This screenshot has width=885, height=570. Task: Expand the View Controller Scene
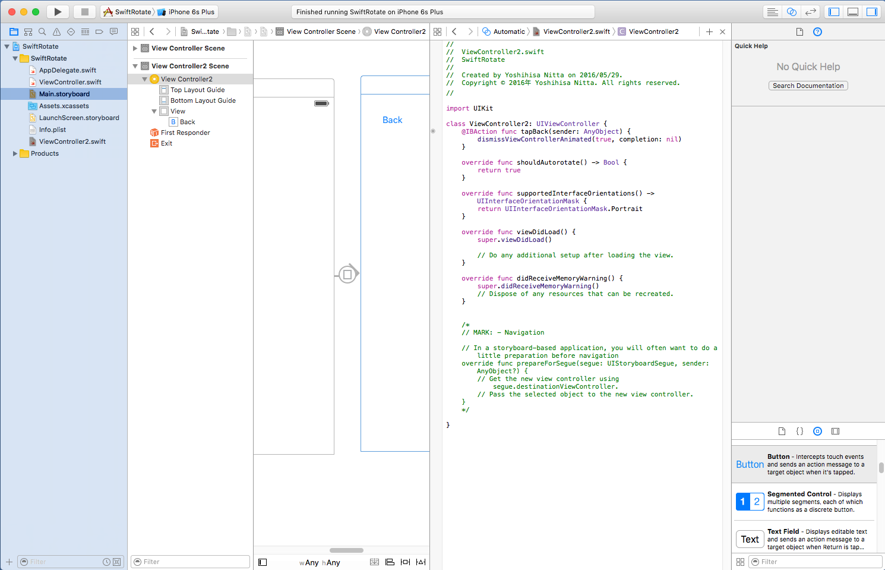pos(135,49)
